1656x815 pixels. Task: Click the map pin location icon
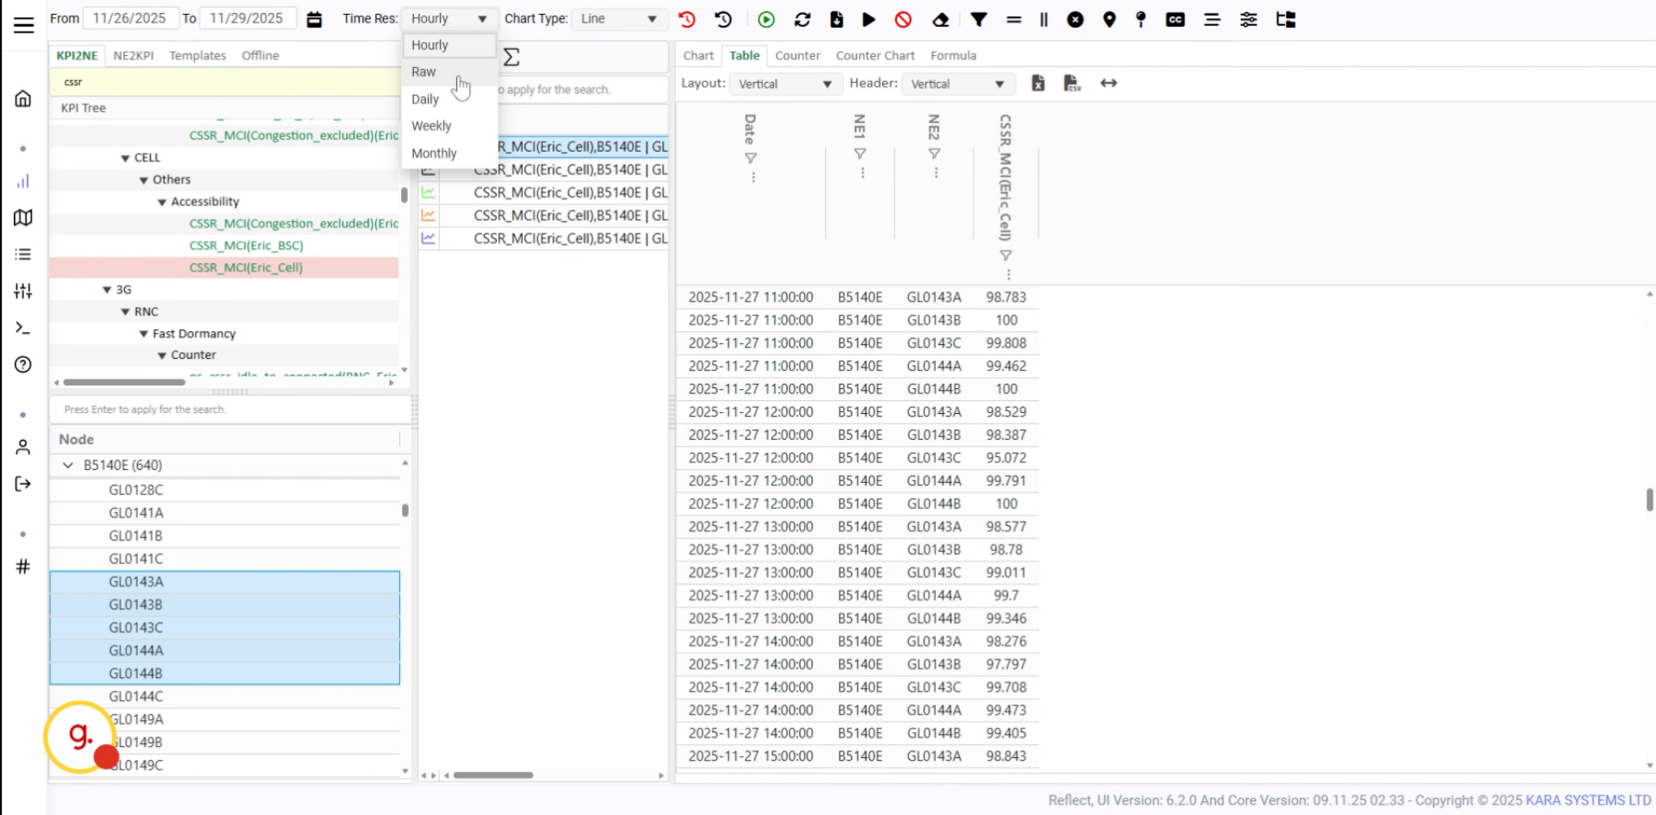[x=1110, y=19]
